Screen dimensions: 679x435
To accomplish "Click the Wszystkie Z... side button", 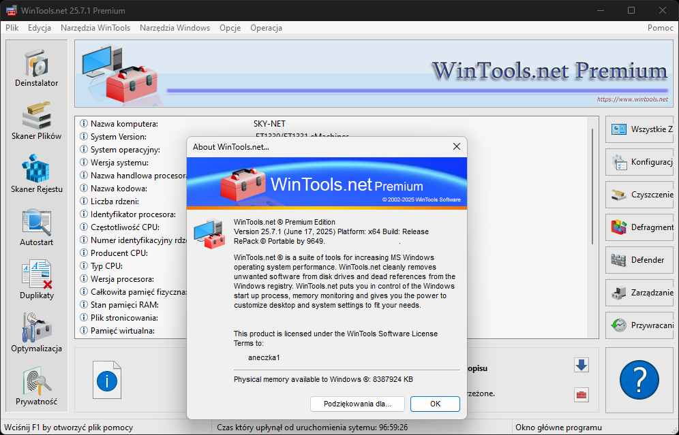I will point(639,129).
